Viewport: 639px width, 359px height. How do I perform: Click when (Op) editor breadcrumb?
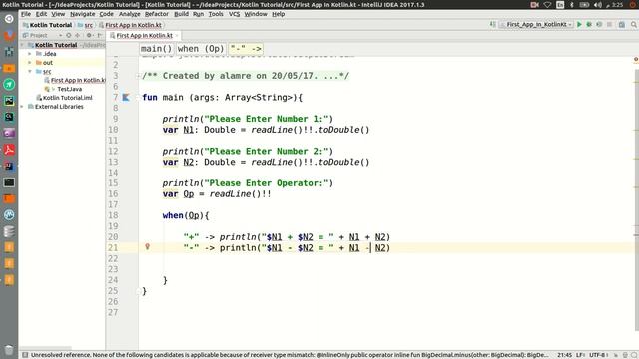(201, 49)
